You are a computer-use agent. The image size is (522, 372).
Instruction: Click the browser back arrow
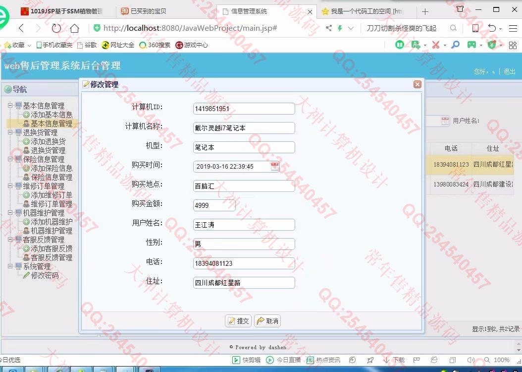pyautogui.click(x=21, y=28)
